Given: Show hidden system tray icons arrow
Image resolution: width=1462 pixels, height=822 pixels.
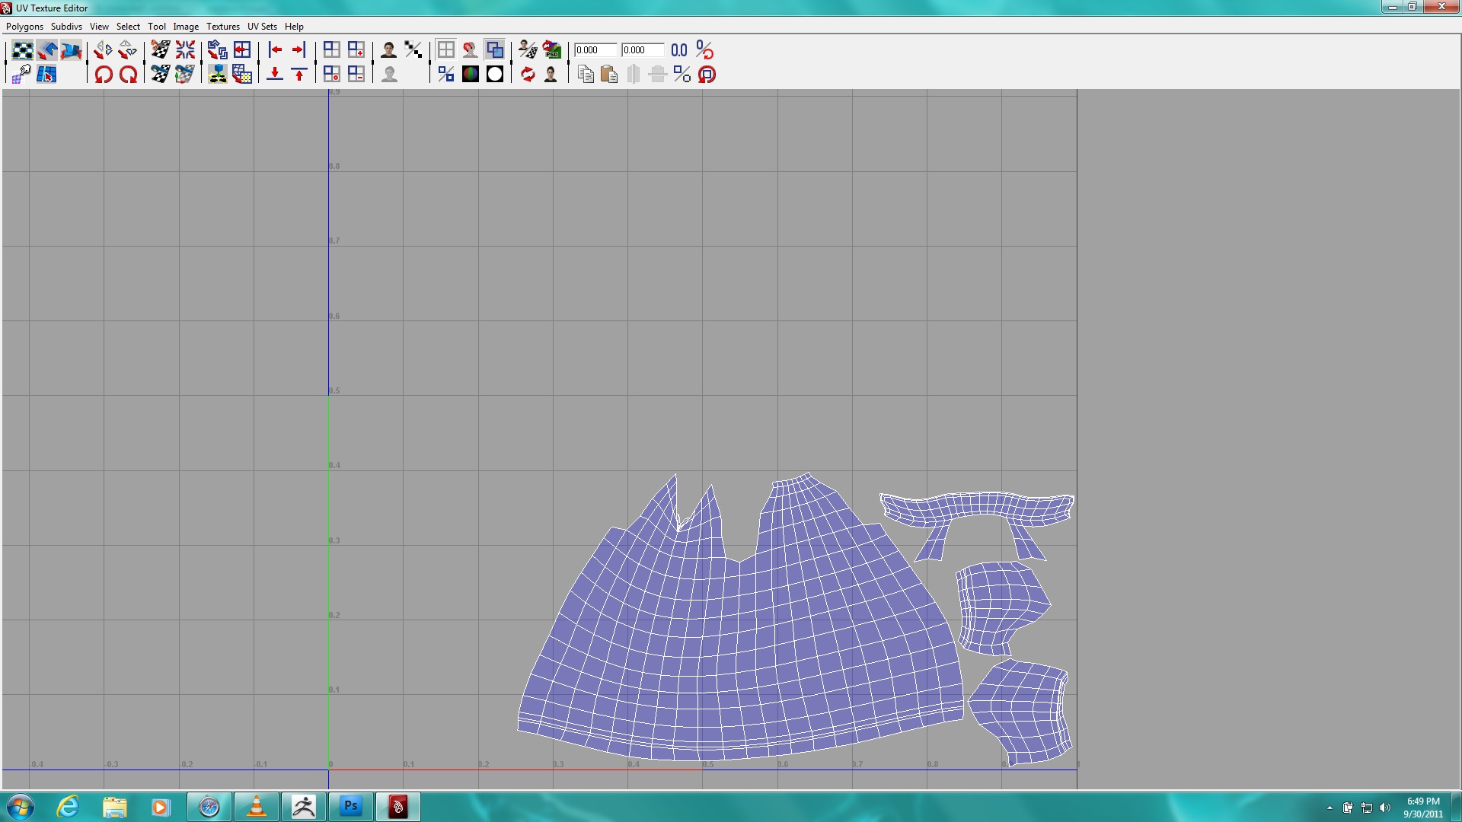Looking at the screenshot, I should (1330, 808).
